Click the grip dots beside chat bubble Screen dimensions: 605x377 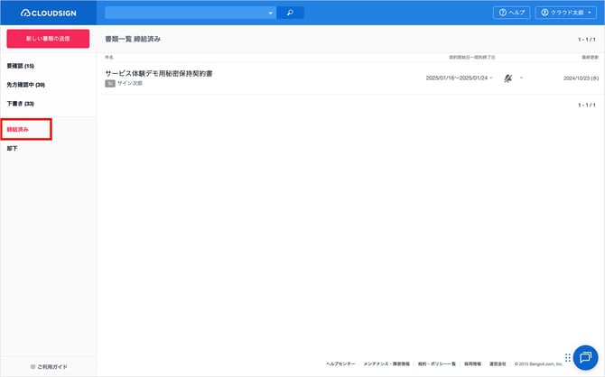[x=569, y=358]
